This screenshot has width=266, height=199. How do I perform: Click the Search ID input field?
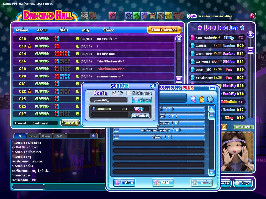click(109, 100)
